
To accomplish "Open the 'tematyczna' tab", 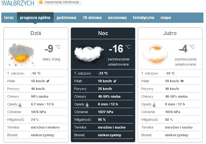I will pos(143,18).
